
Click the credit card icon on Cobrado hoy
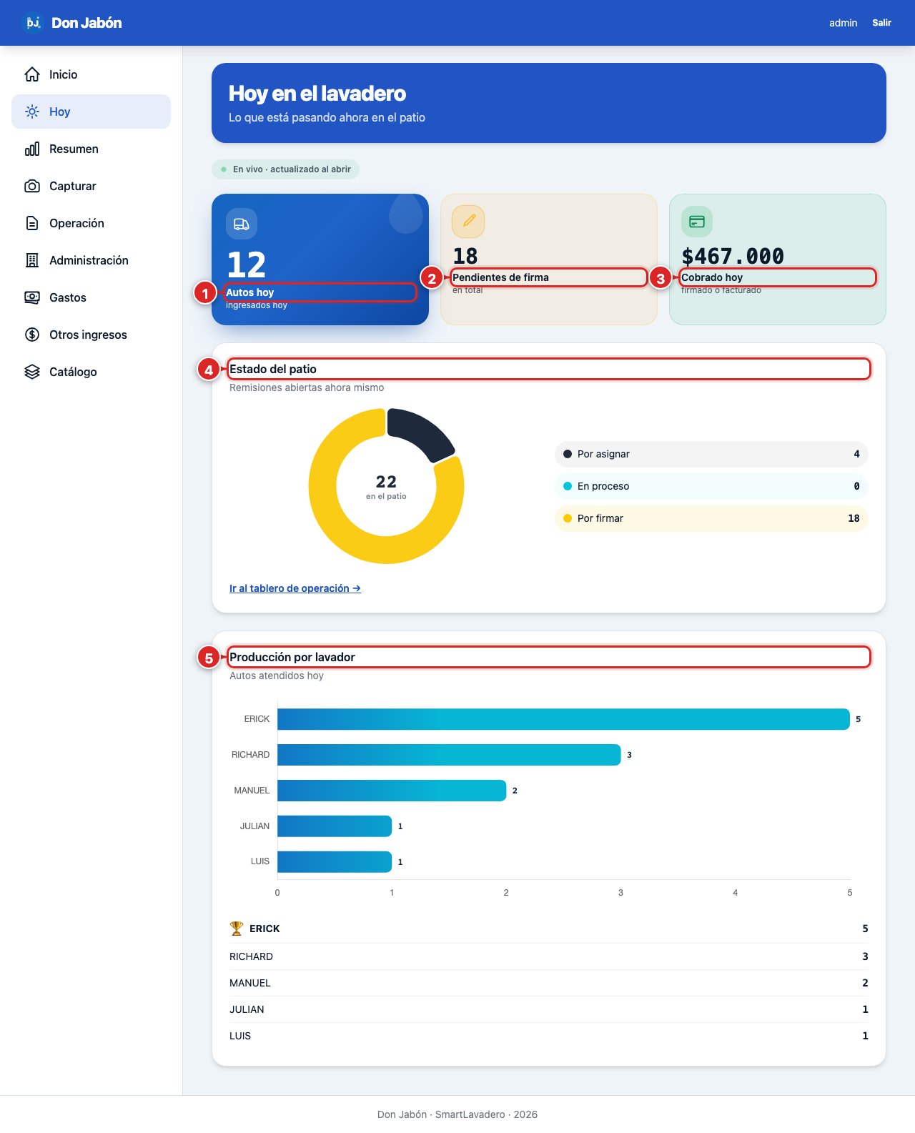pos(697,222)
